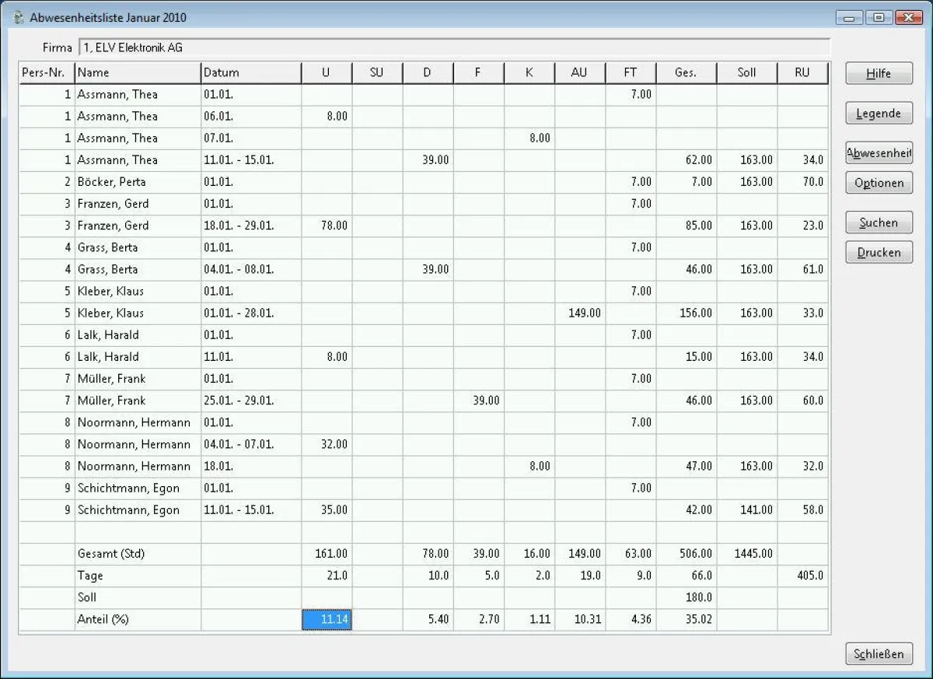Click the AU column header
933x679 pixels.
[579, 72]
